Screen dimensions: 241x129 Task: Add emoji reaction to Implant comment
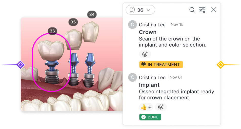160,107
